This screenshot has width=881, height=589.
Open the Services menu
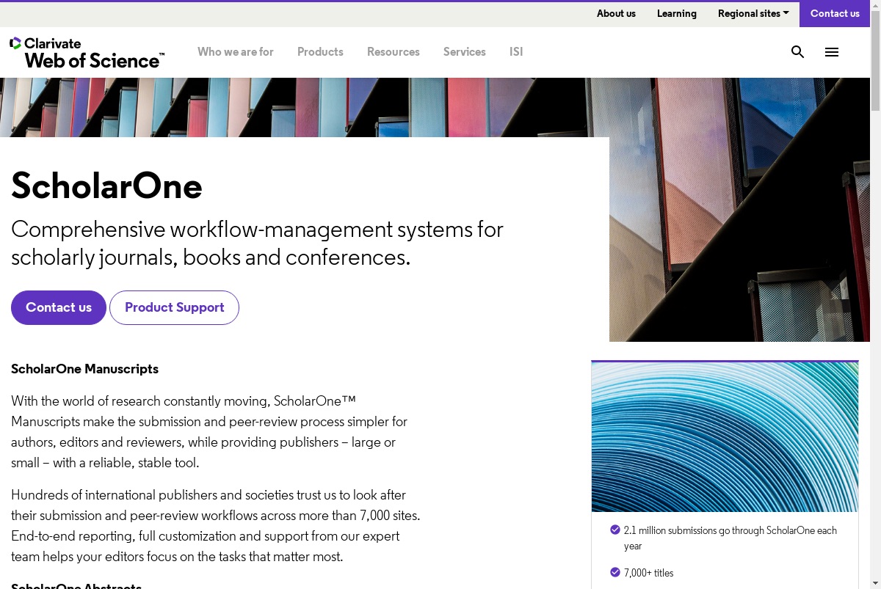(465, 52)
